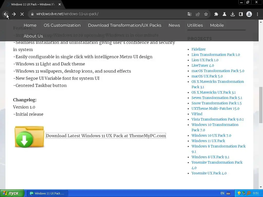Open Seven Transformation Pack 5.1 link

217,98
